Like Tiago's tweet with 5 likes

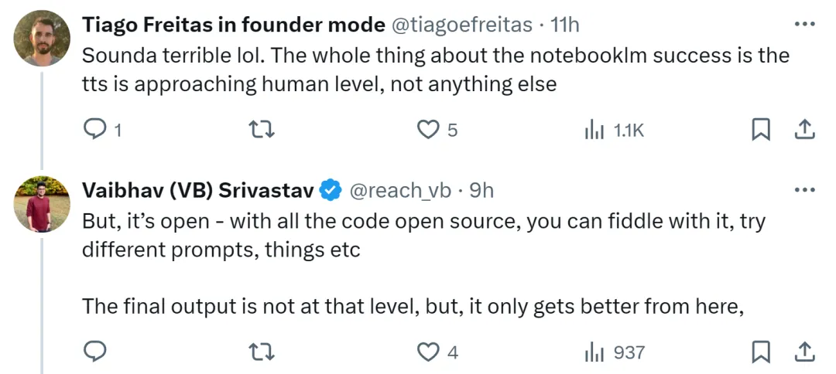point(427,130)
